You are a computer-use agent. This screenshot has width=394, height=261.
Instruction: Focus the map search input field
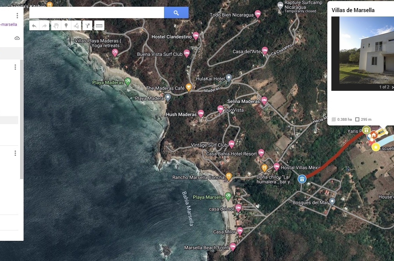click(97, 12)
